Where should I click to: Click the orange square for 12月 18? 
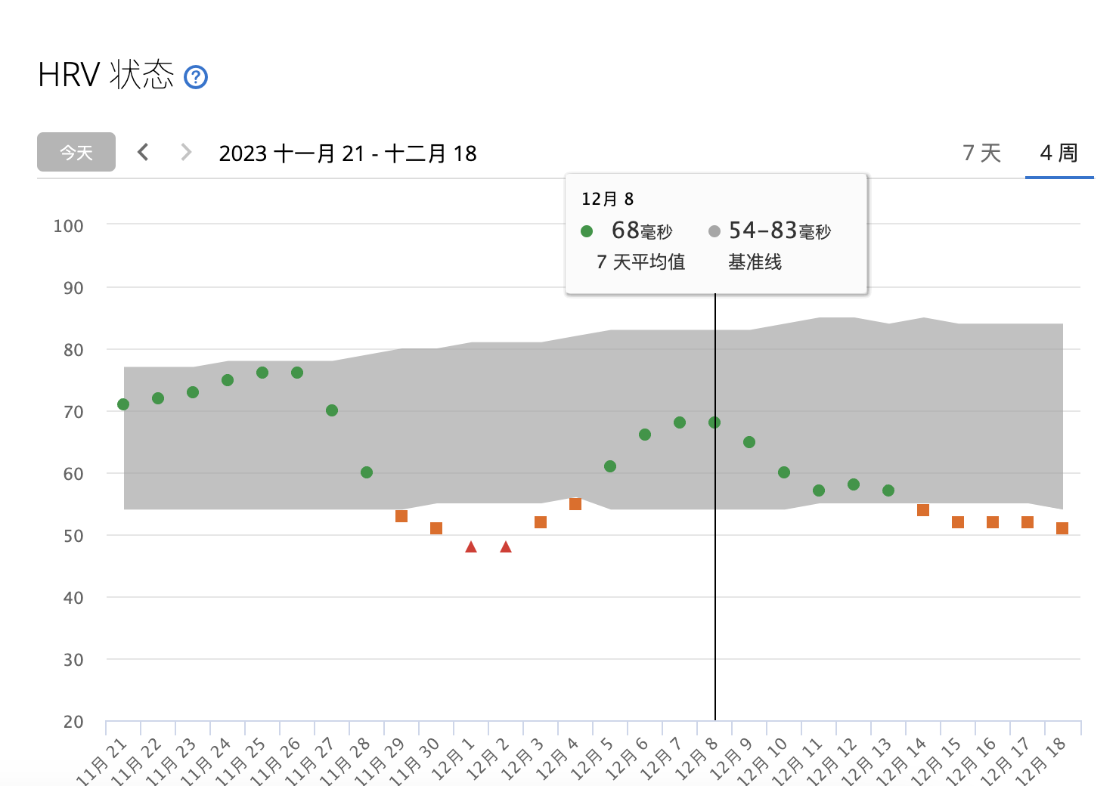pyautogui.click(x=1062, y=528)
